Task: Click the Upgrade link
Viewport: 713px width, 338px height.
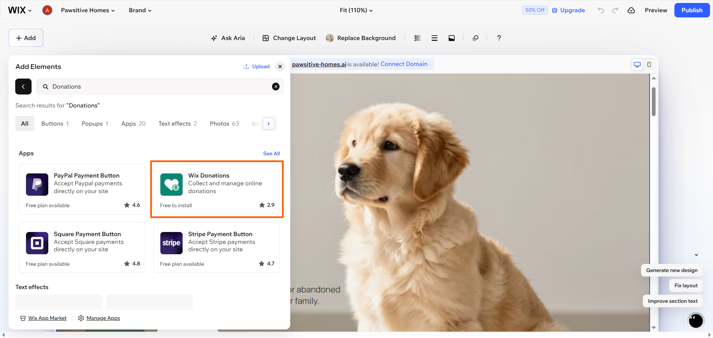Action: coord(568,10)
